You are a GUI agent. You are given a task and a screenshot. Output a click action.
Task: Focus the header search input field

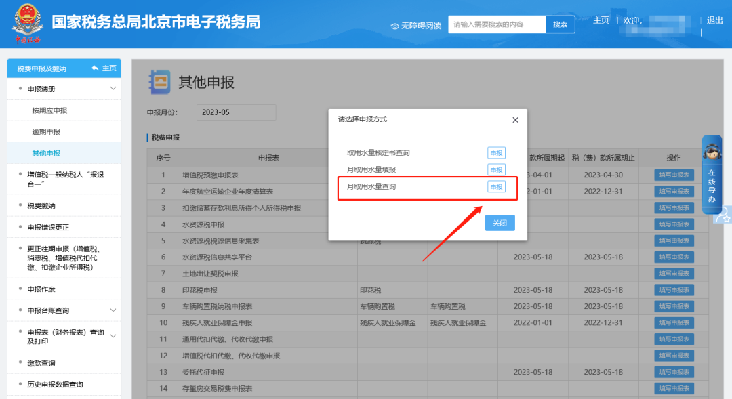[497, 24]
